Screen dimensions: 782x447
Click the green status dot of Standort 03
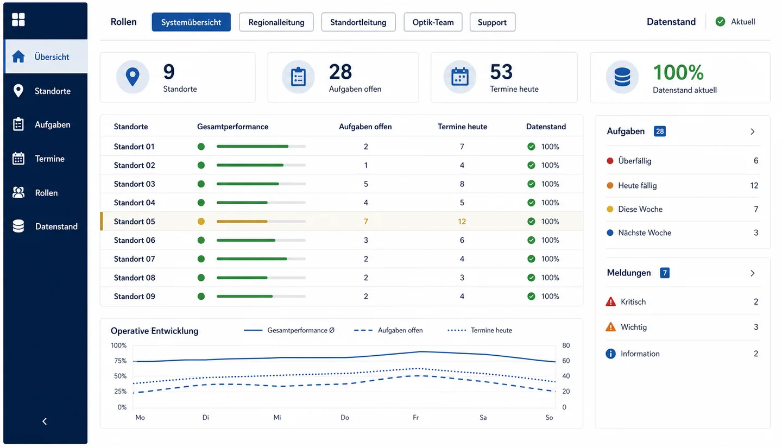(x=201, y=184)
